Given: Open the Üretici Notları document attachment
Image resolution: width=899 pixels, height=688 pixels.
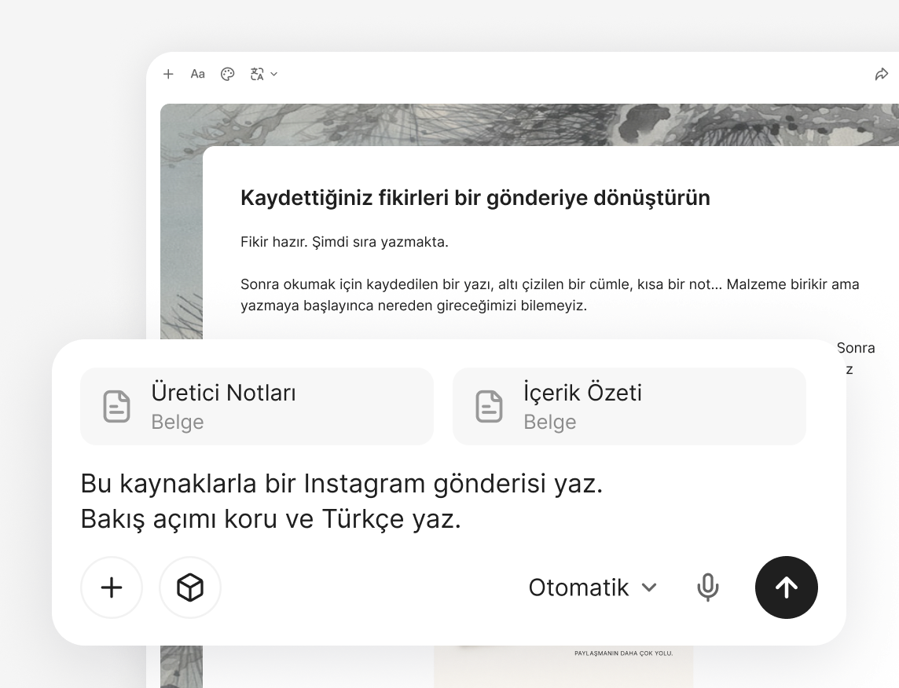Looking at the screenshot, I should point(257,406).
